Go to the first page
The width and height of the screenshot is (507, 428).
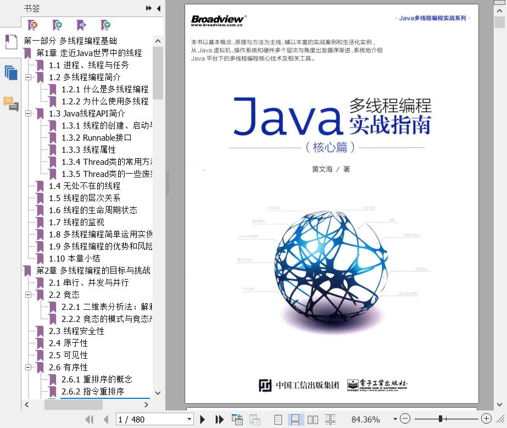90,420
